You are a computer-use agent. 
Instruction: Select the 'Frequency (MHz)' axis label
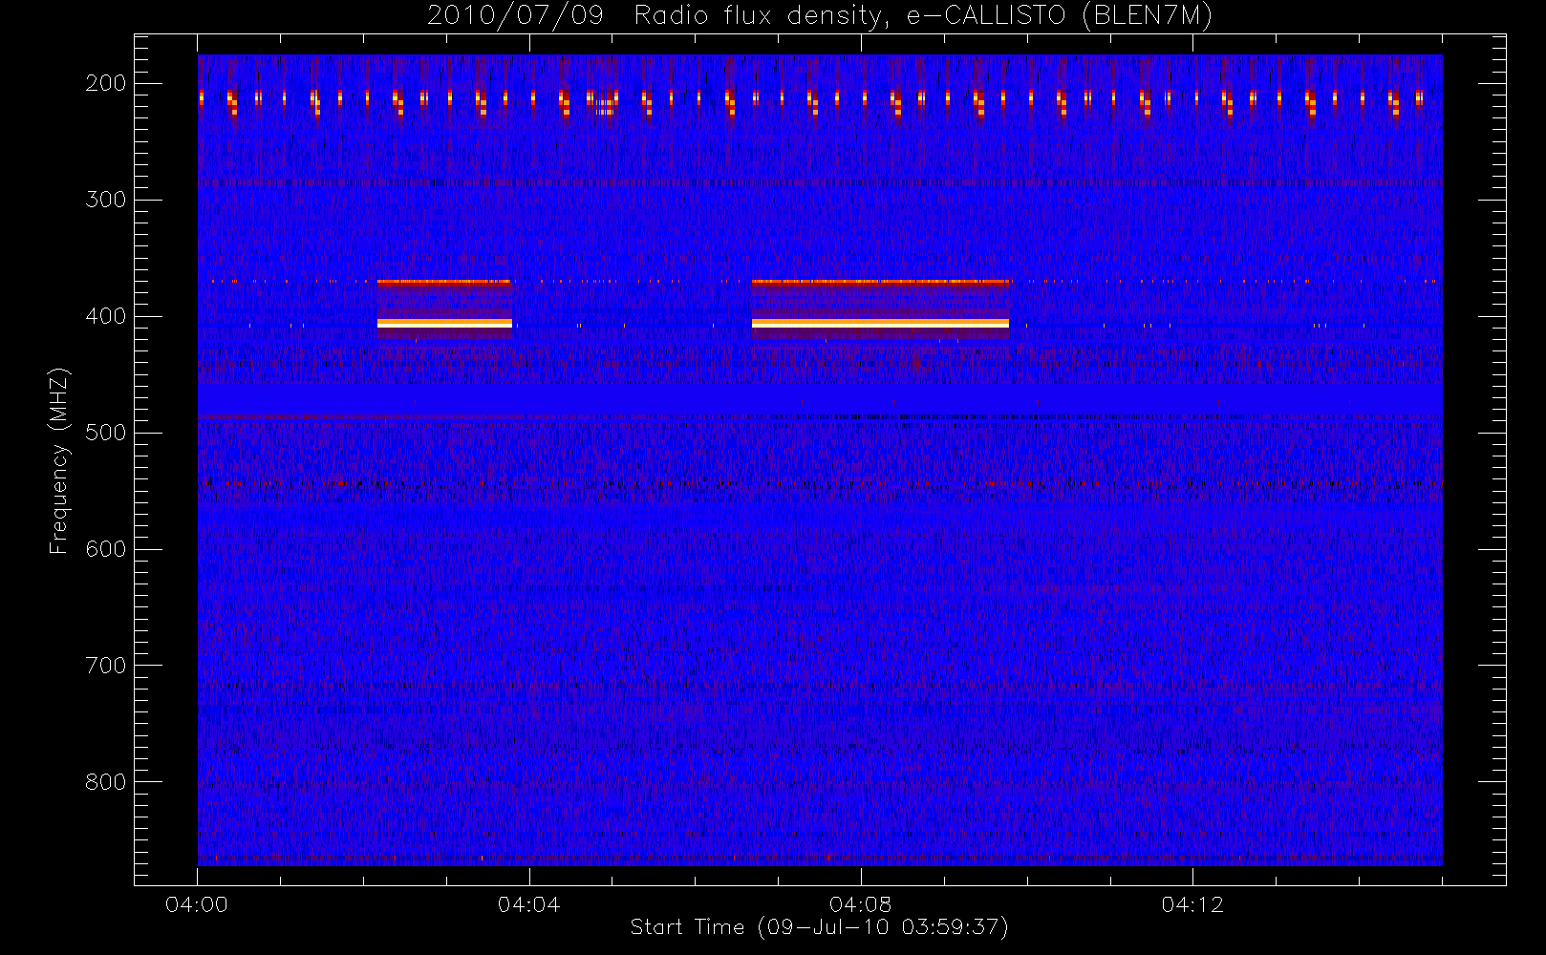click(59, 460)
